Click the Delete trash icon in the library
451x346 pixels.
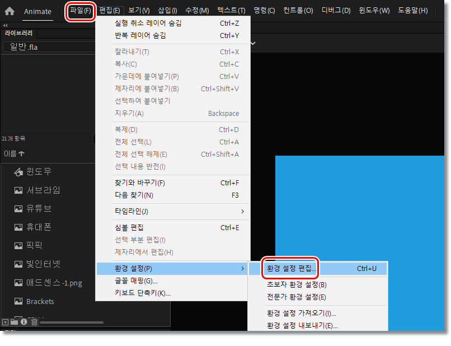click(x=35, y=322)
